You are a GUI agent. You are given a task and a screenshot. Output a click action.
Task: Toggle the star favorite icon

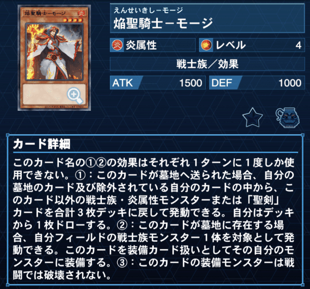(253, 117)
